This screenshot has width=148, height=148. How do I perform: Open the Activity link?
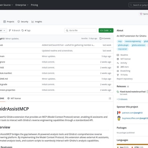click(x=124, y=63)
